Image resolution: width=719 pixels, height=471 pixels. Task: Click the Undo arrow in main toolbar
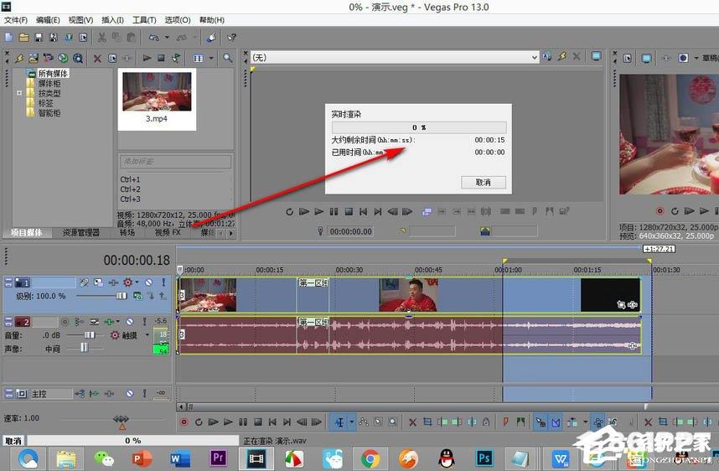(x=154, y=37)
